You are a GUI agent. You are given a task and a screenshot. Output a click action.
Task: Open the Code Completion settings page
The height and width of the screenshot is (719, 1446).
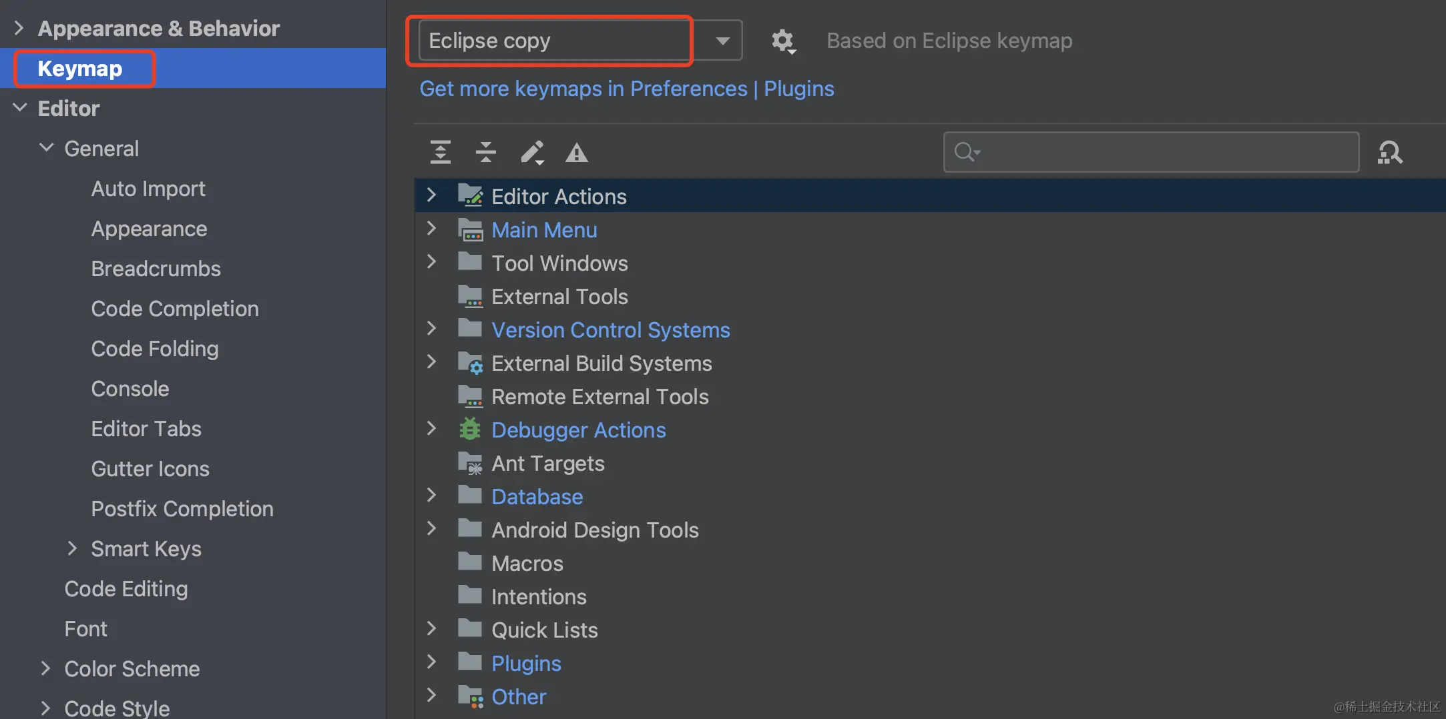click(174, 308)
